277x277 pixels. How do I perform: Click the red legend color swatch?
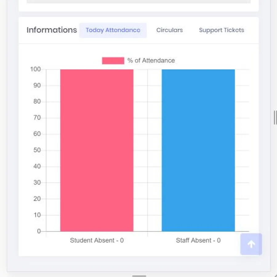113,61
